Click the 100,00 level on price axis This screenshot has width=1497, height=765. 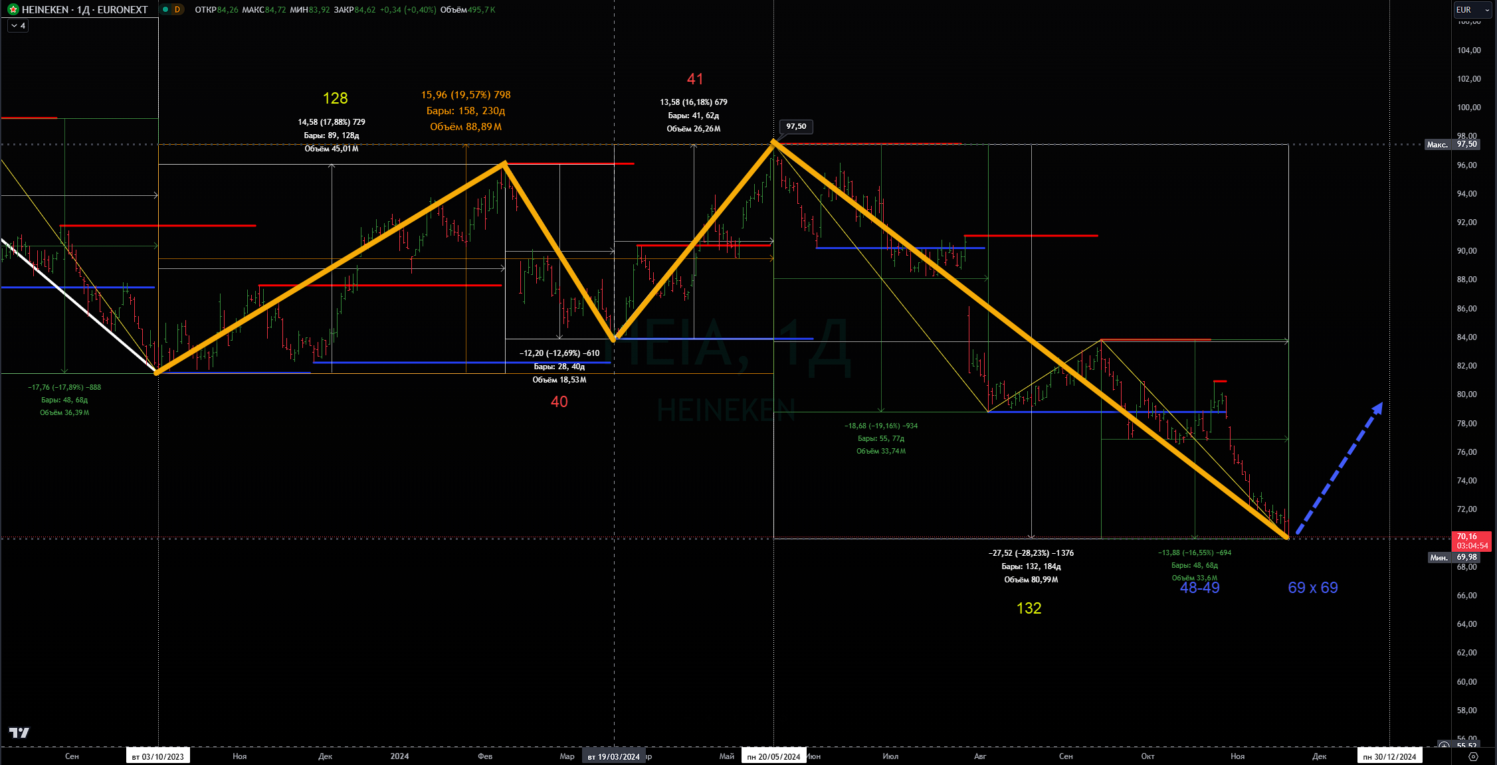click(1468, 108)
